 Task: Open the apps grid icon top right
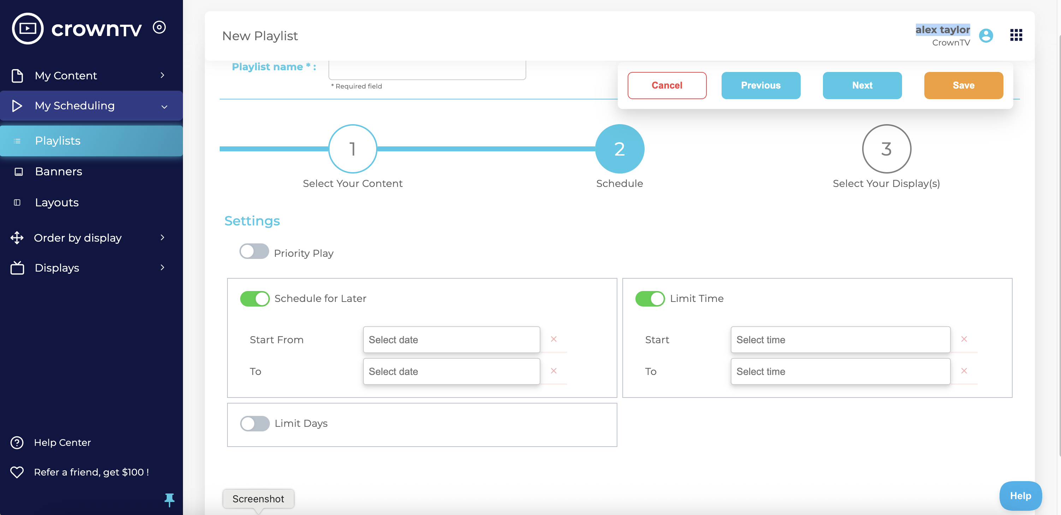[x=1016, y=35]
